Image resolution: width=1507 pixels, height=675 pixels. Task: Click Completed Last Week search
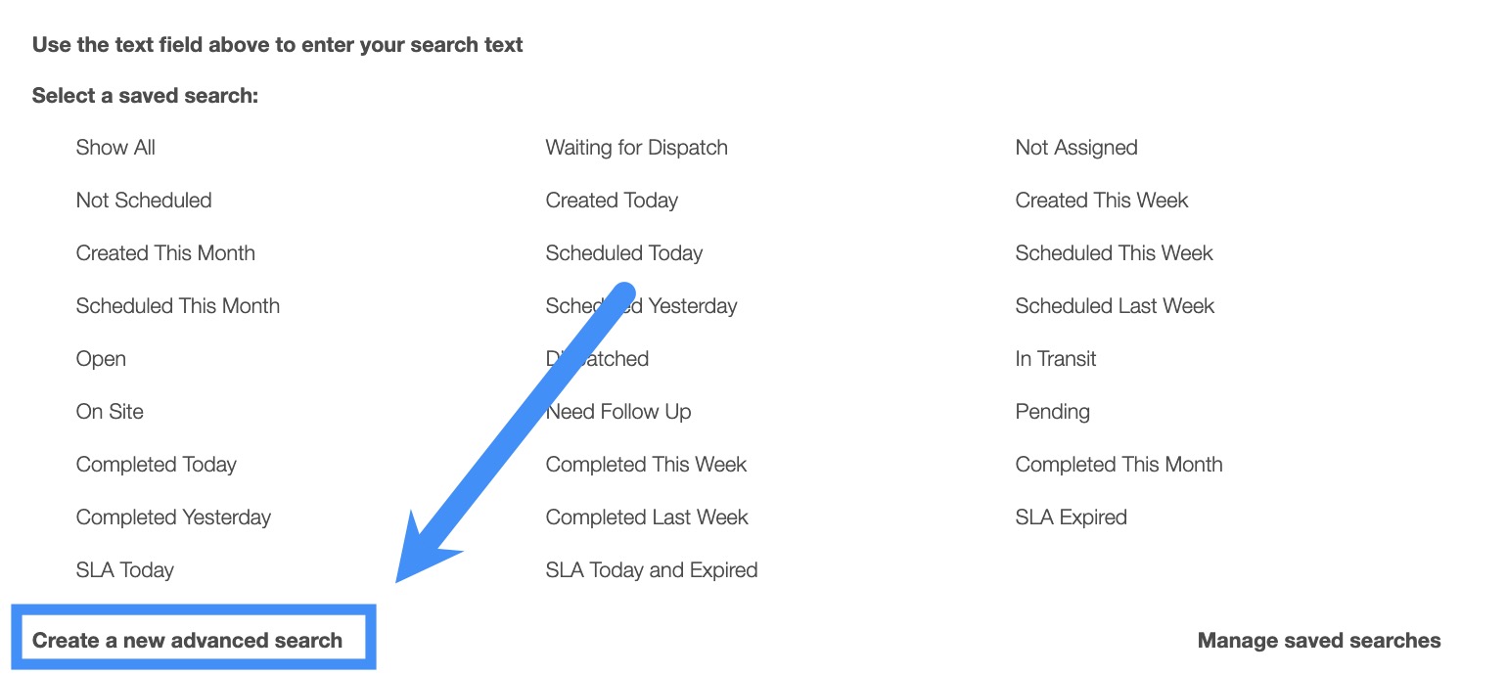[x=646, y=517]
